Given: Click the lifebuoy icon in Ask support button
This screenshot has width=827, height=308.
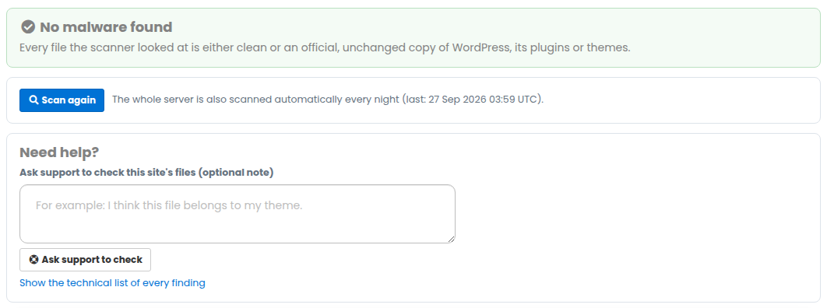Looking at the screenshot, I should click(33, 260).
